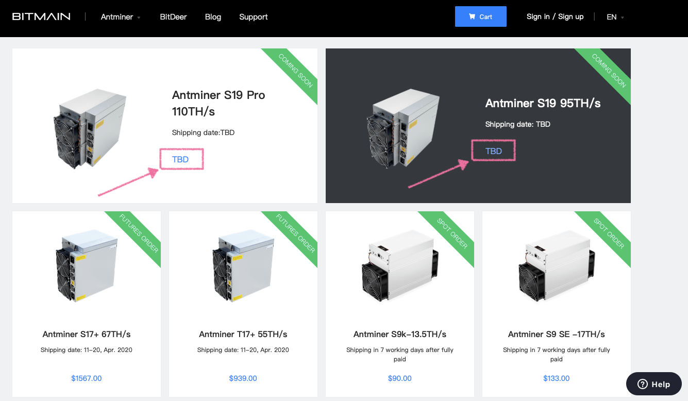Image resolution: width=688 pixels, height=401 pixels.
Task: Click the S9 SE shipping info text
Action: (x=557, y=355)
